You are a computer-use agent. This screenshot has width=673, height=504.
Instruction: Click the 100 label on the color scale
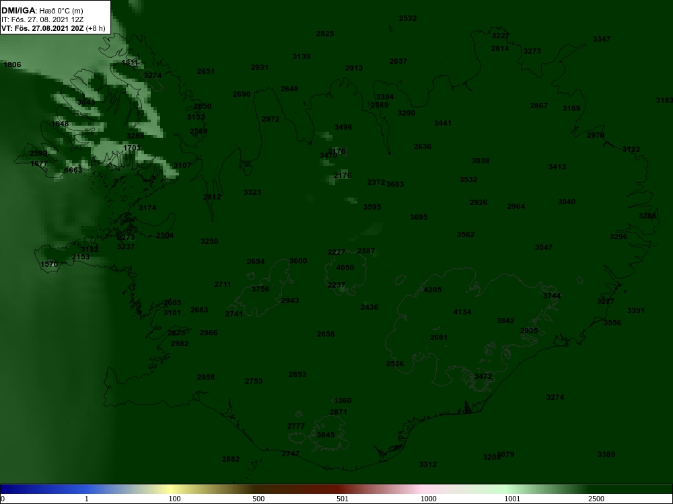(x=174, y=499)
